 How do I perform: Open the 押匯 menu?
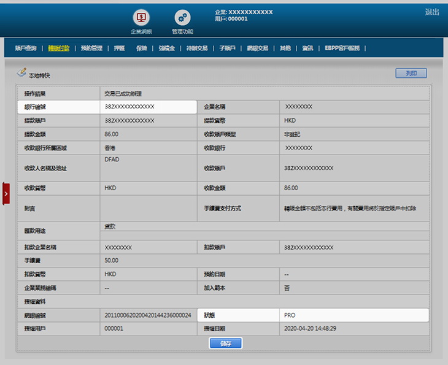[119, 48]
